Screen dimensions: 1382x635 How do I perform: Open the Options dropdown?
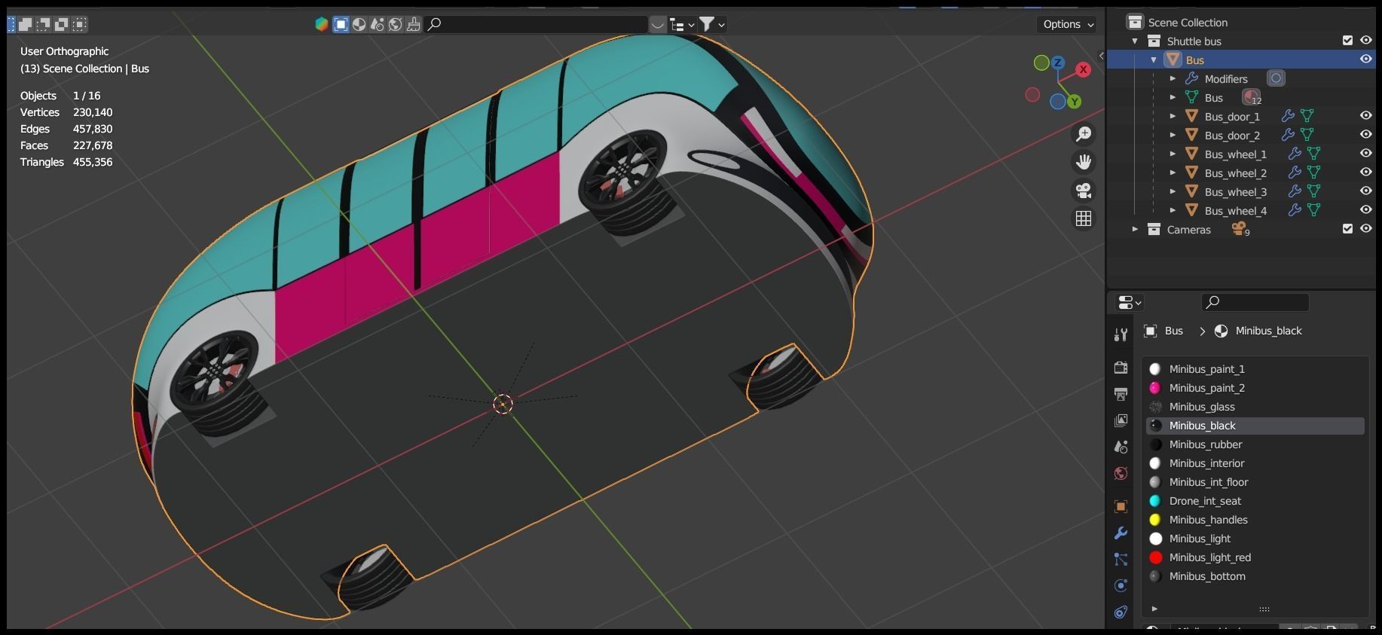[1067, 24]
